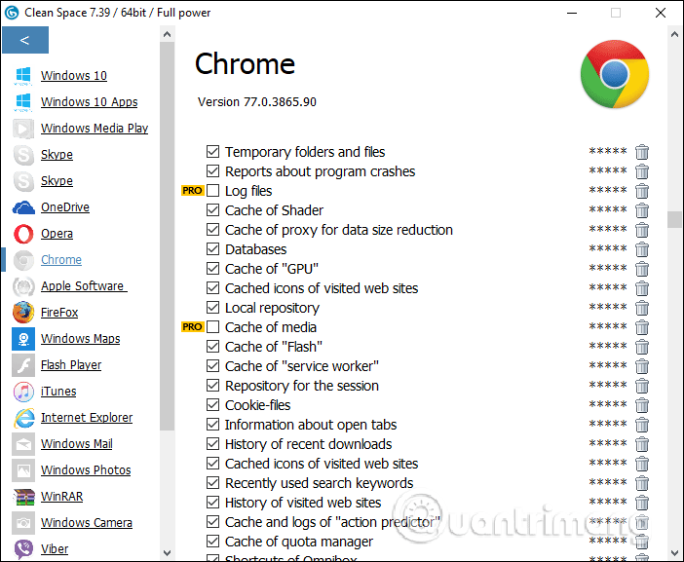Click trash icon for Reports about program crashes
The height and width of the screenshot is (562, 684).
(642, 171)
